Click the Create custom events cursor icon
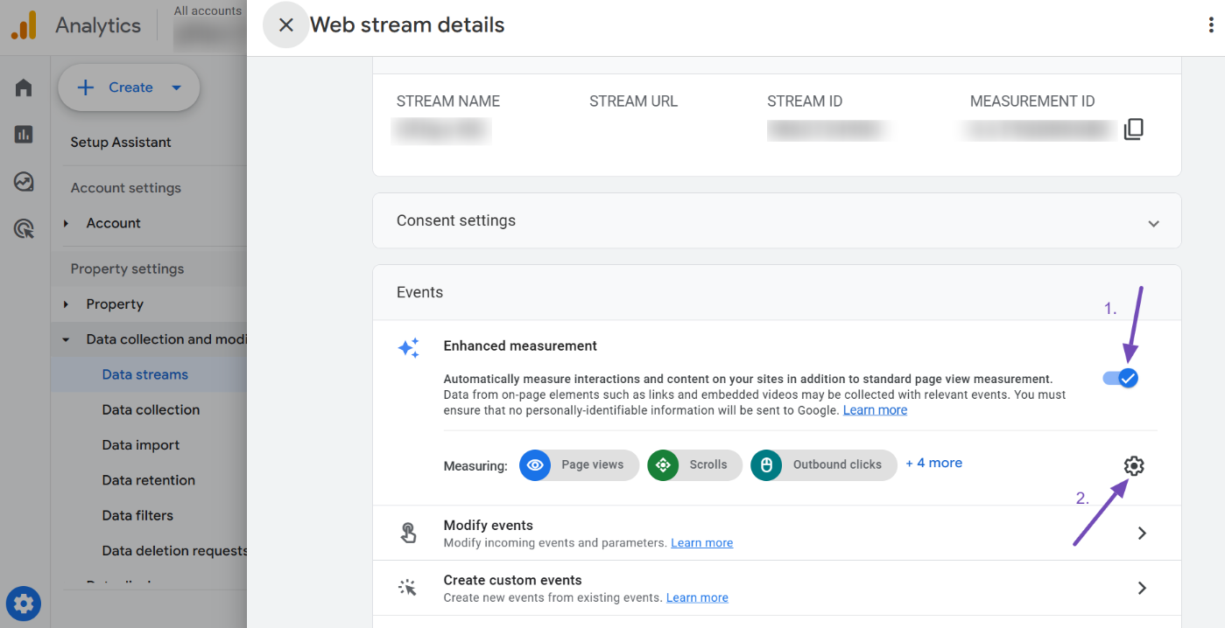Viewport: 1225px width, 628px height. point(408,588)
